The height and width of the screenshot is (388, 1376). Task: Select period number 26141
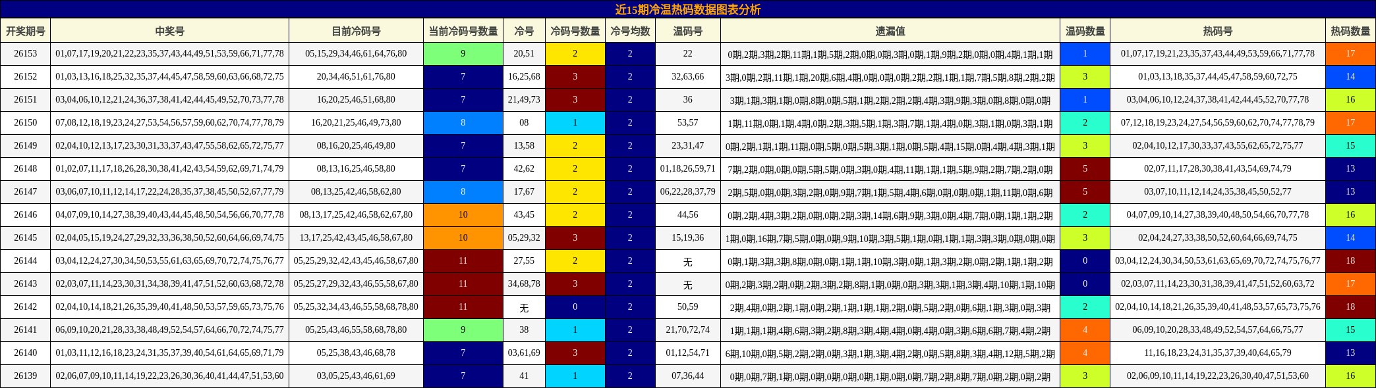coord(26,330)
